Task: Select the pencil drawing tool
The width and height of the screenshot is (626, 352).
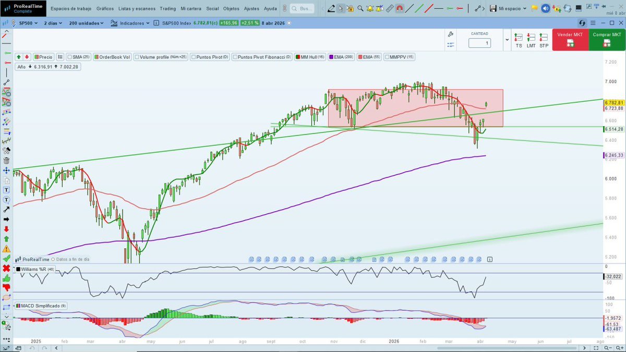Action: pos(331,8)
